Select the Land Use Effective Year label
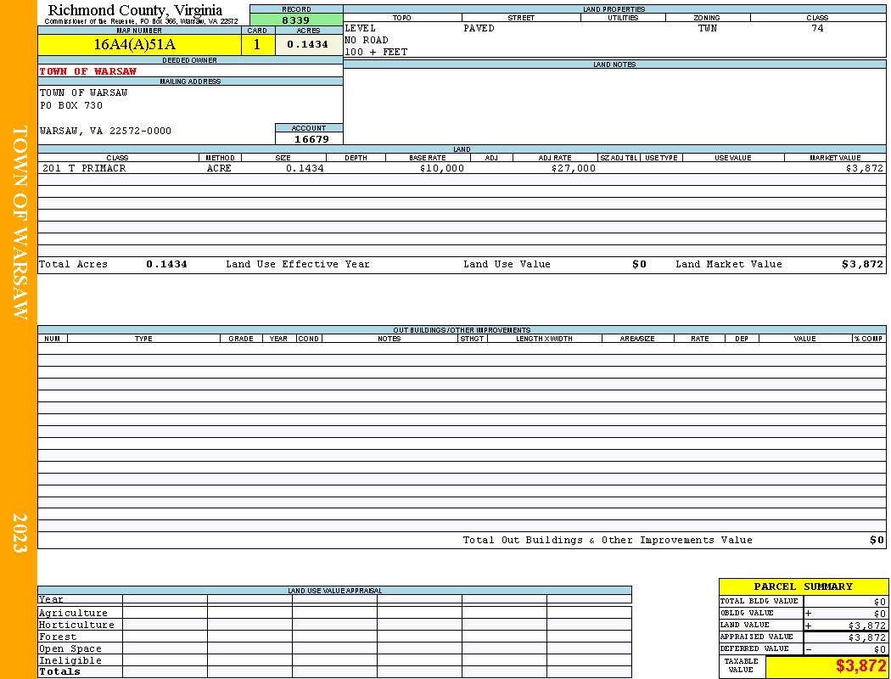 point(298,264)
